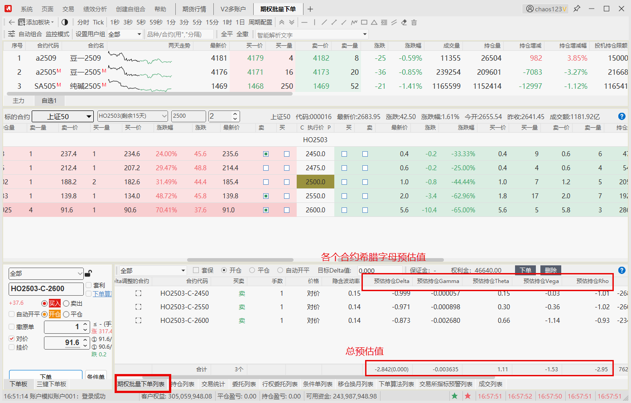
Task: Toggle the dark/light contrast theme icon
Action: tap(65, 22)
